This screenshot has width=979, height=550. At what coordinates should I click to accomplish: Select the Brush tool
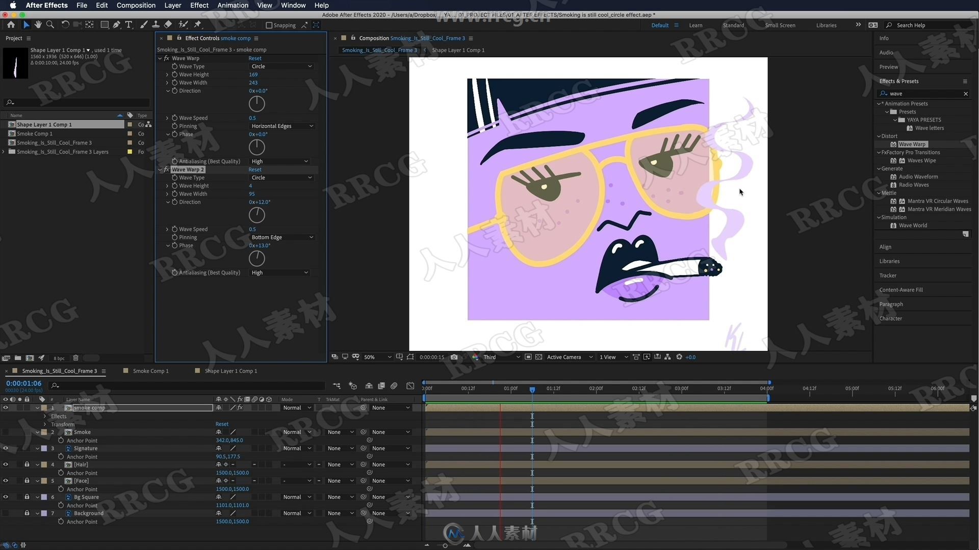(x=144, y=24)
